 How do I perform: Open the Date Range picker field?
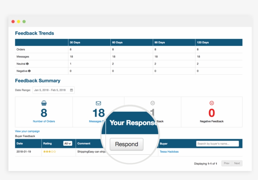click(53, 90)
